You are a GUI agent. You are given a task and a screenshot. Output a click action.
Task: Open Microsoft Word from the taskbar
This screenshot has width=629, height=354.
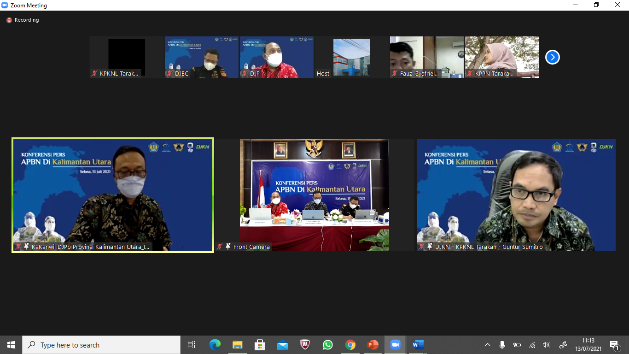(418, 345)
